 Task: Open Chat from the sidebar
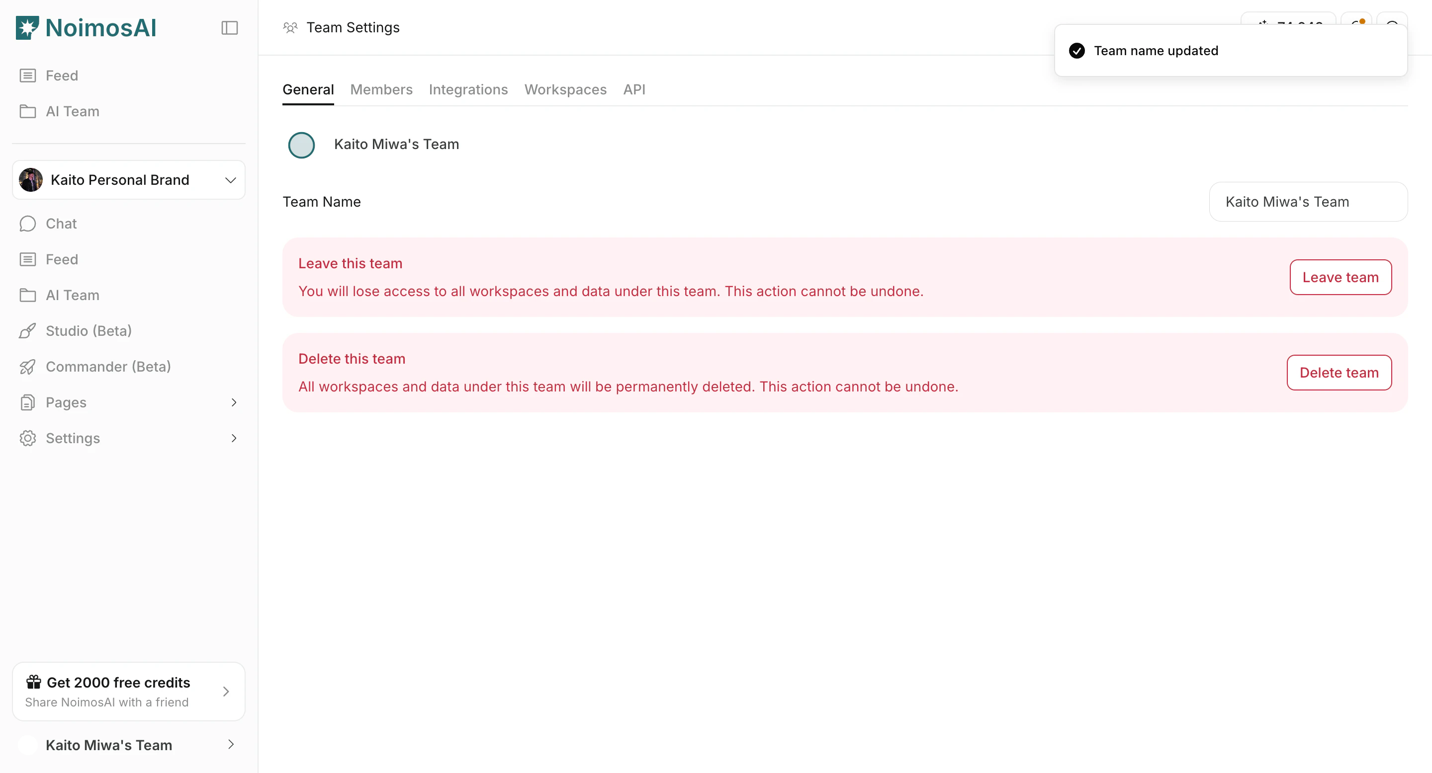click(x=61, y=224)
